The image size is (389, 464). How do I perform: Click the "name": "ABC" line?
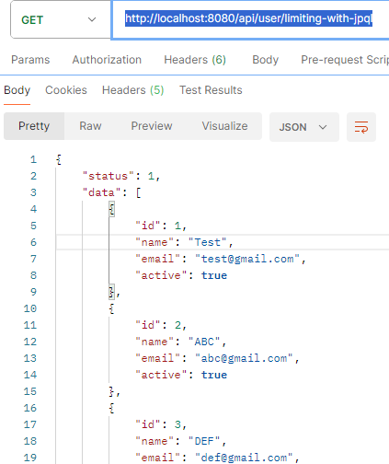coord(181,342)
